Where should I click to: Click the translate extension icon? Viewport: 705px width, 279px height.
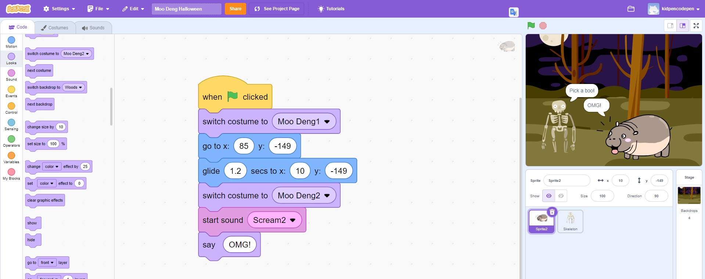(514, 12)
